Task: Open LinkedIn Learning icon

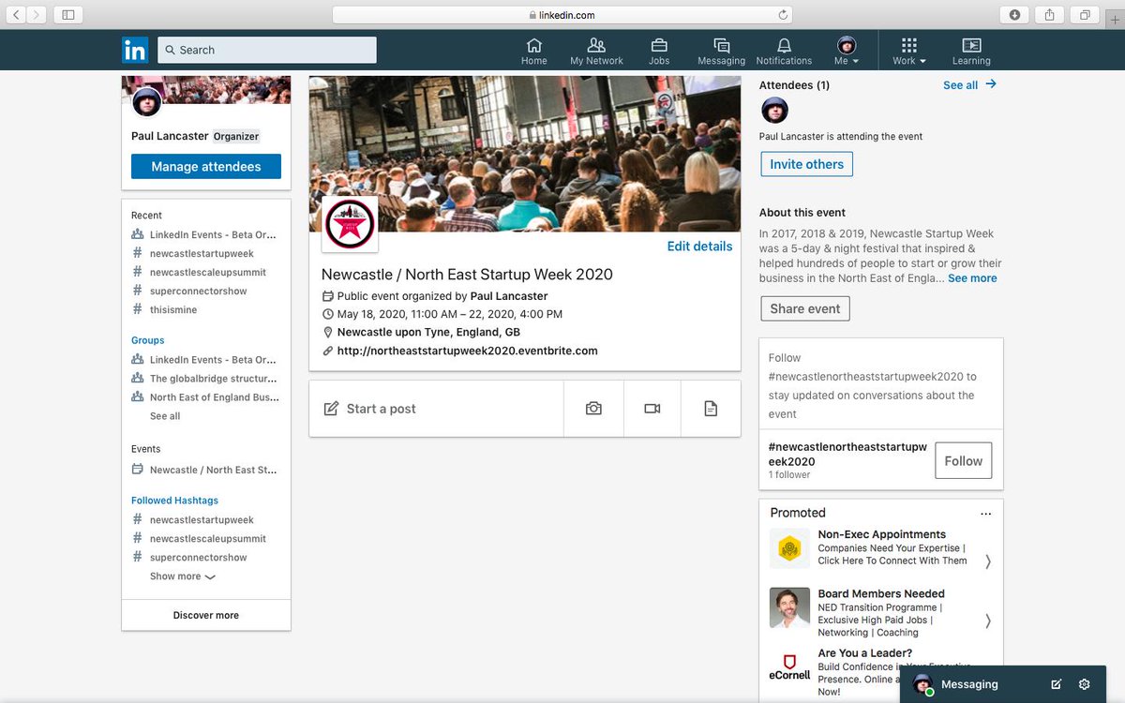Action: tap(971, 52)
